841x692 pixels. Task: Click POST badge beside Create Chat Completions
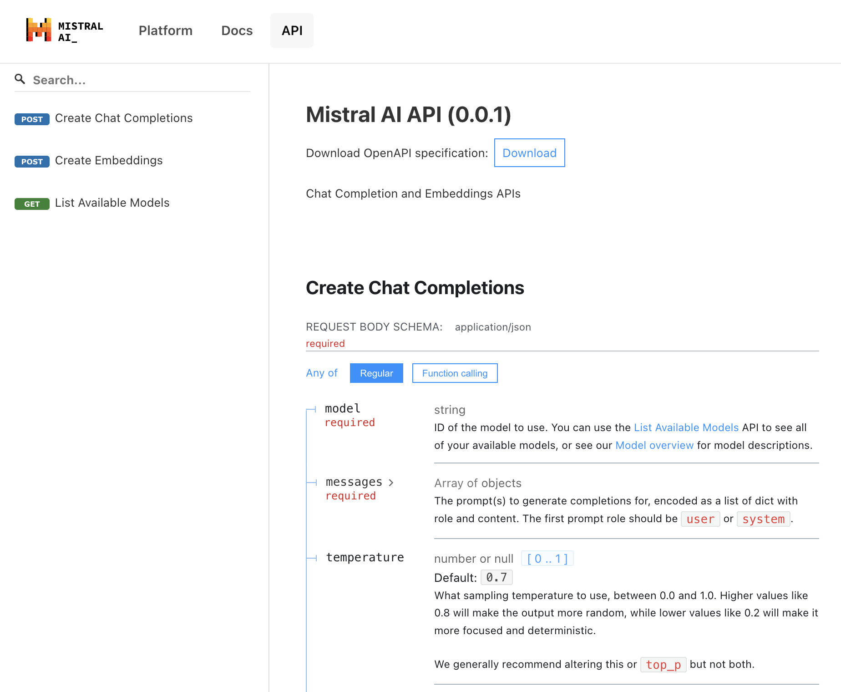[x=32, y=119]
